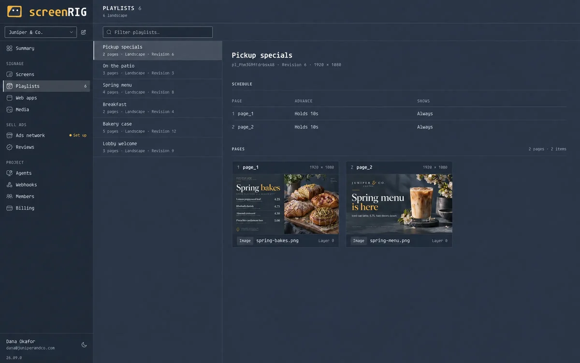The width and height of the screenshot is (580, 363).
Task: Click version number 26.09.0
Action: click(14, 358)
